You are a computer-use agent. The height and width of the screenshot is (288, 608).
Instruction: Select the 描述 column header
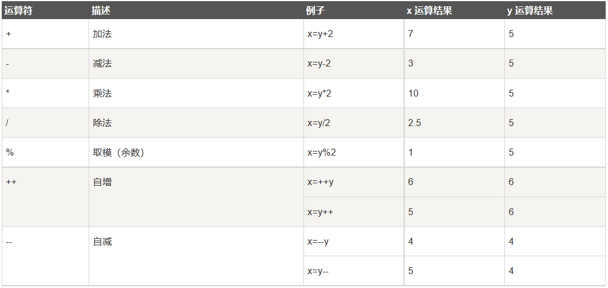pyautogui.click(x=196, y=10)
